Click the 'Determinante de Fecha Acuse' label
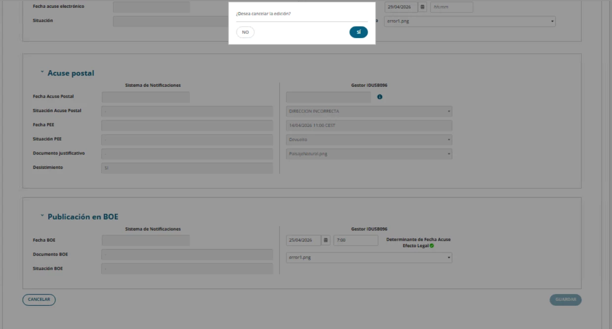The width and height of the screenshot is (612, 329). [x=418, y=240]
